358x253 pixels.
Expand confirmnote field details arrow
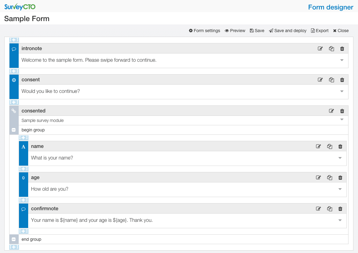pyautogui.click(x=340, y=220)
